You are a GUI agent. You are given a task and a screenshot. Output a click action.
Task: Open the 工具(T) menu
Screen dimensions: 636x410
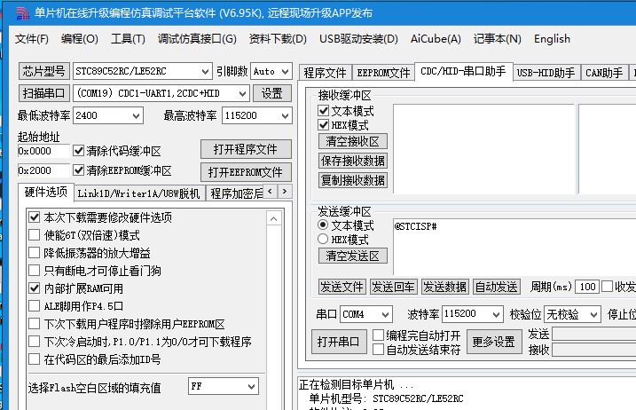(x=128, y=39)
